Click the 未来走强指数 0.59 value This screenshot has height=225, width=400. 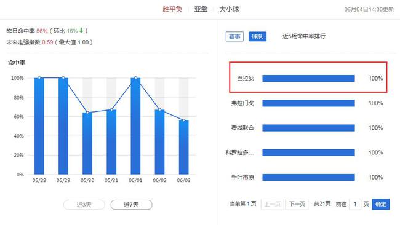(x=47, y=42)
